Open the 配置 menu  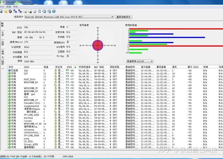point(8,7)
